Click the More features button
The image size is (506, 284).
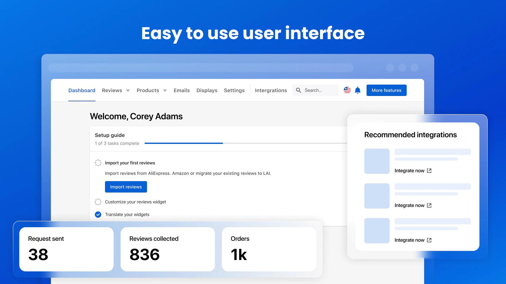[x=386, y=90]
